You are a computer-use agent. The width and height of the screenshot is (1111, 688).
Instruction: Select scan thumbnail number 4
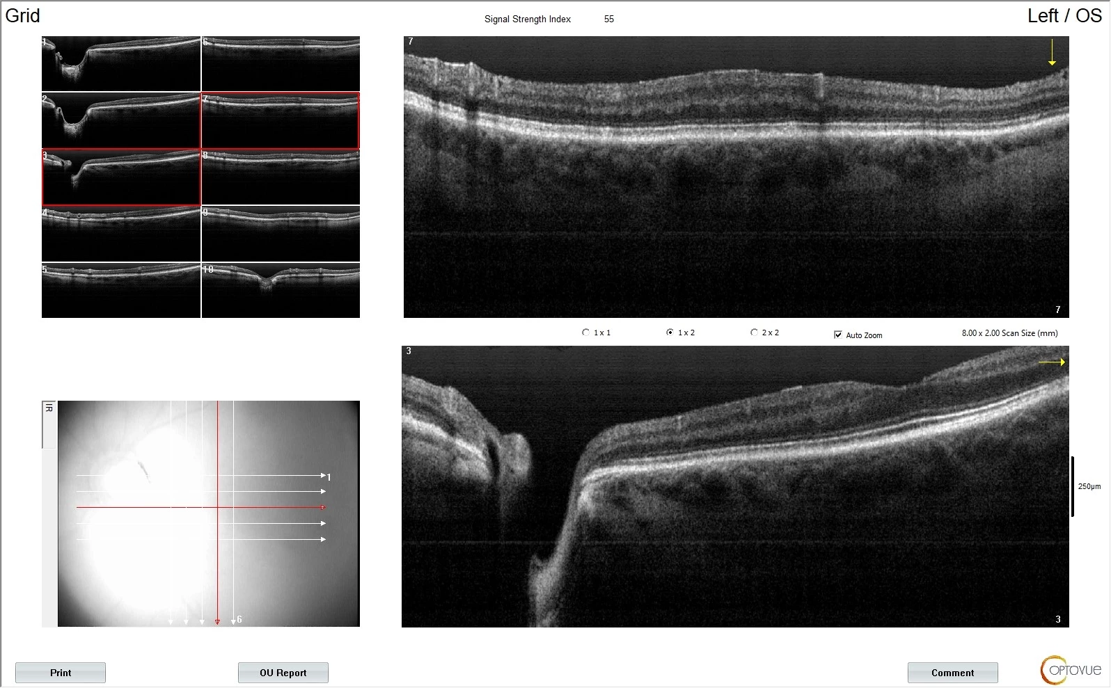pos(121,234)
